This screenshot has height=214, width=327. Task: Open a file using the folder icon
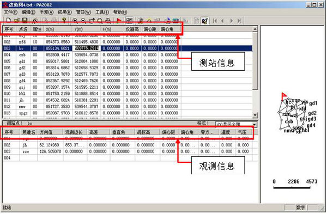[x=17, y=21]
